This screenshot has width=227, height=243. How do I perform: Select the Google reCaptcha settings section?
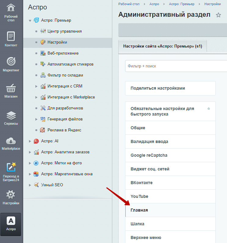(170, 155)
